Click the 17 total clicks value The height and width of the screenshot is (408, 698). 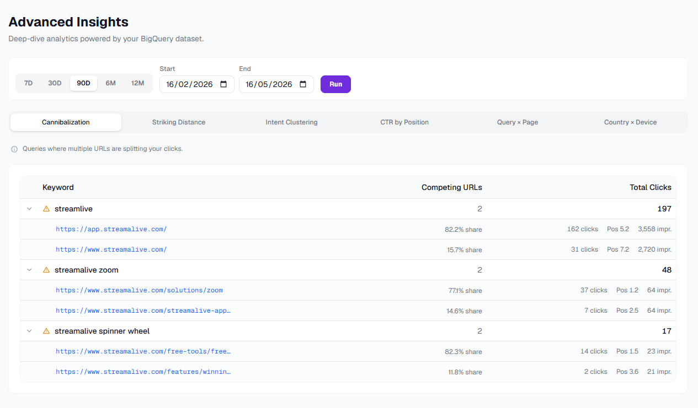coord(667,331)
